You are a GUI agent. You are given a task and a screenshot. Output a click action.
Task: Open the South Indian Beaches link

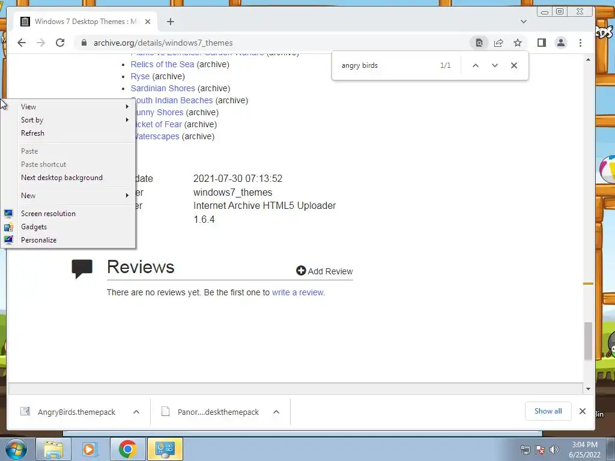pos(175,100)
